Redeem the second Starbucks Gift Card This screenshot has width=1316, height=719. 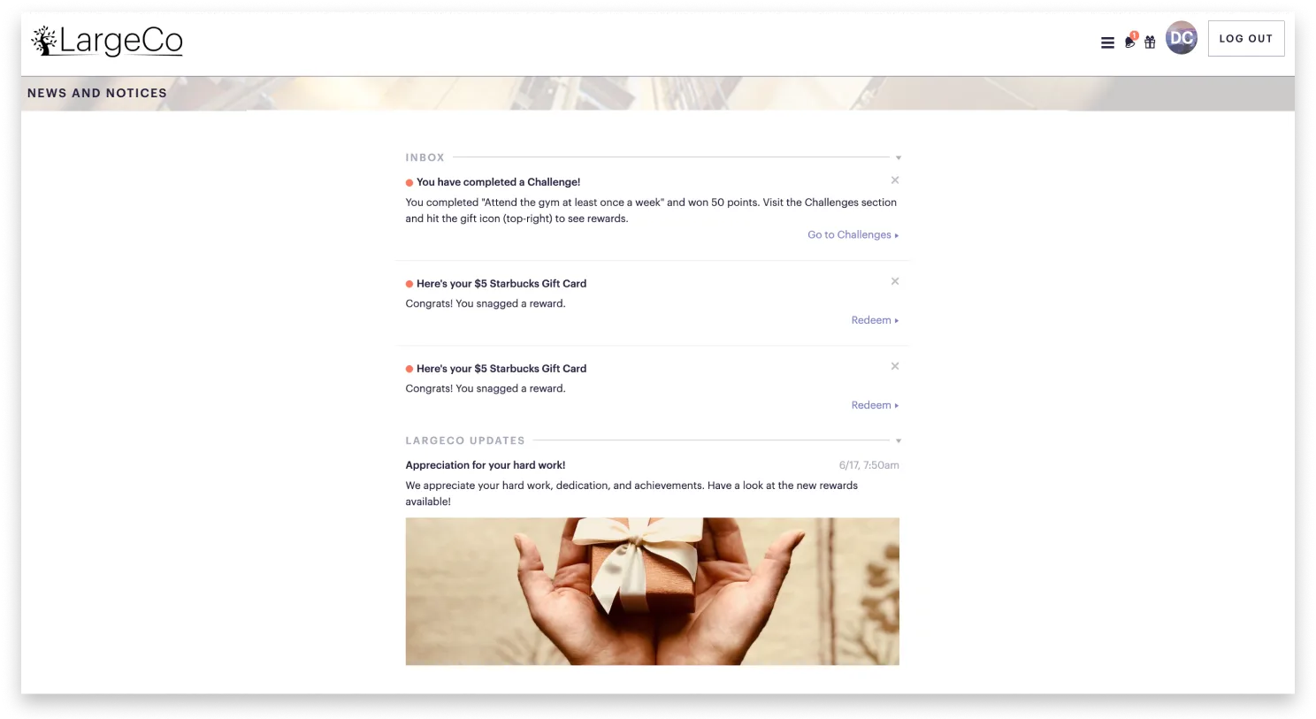875,405
